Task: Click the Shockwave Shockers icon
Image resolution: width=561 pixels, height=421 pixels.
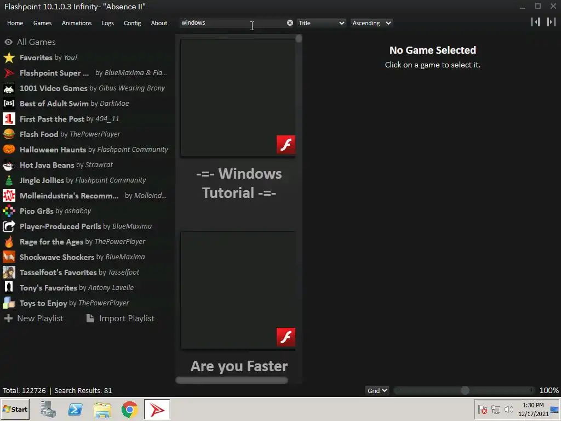Action: 9,257
